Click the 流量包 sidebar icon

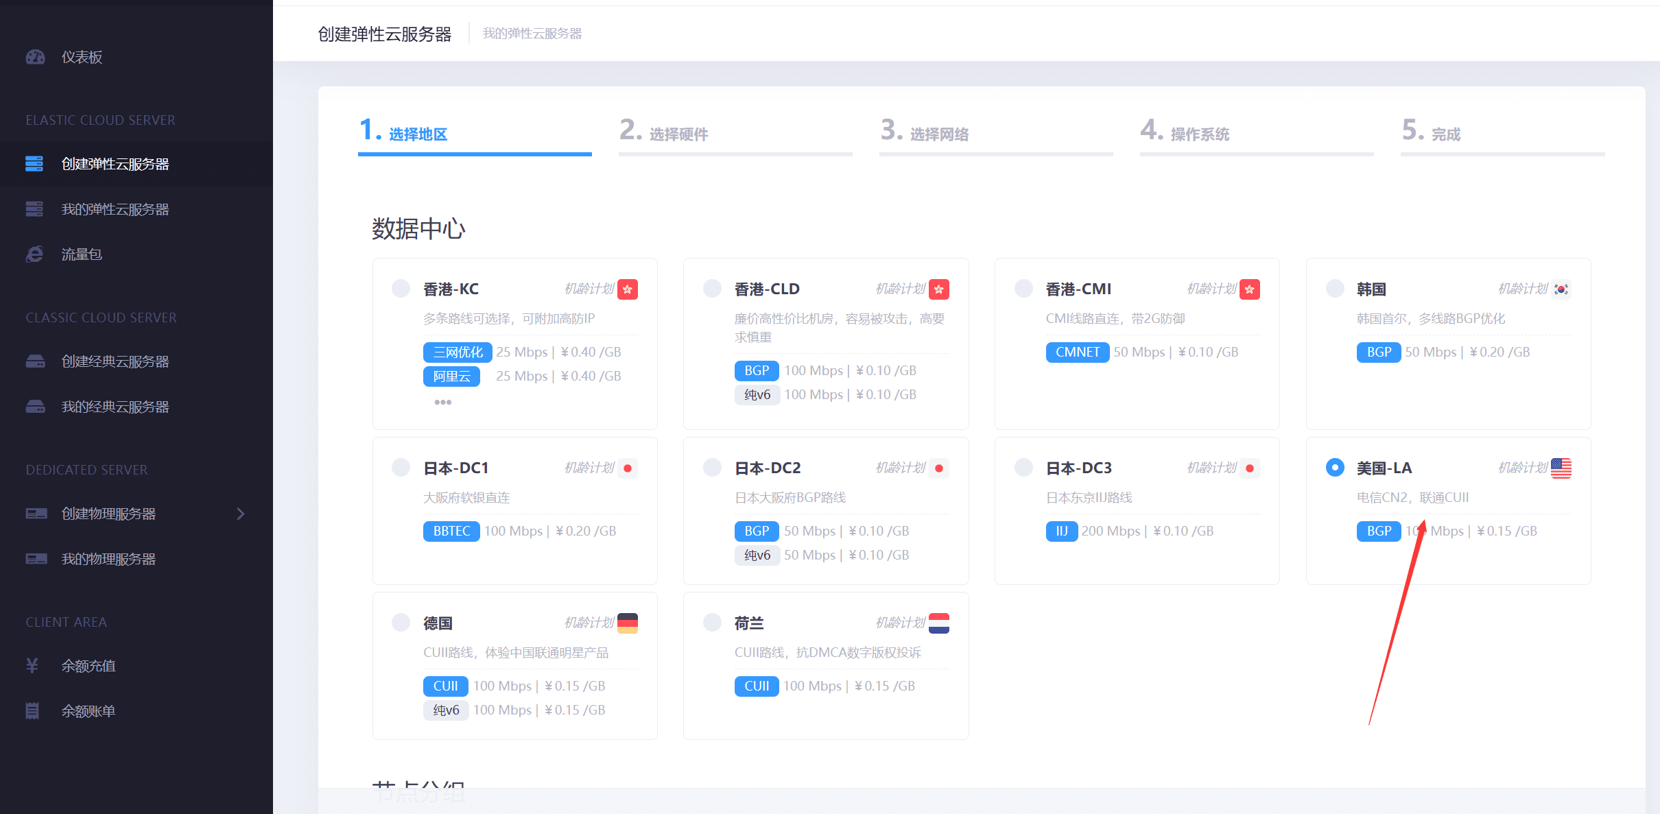[x=34, y=254]
